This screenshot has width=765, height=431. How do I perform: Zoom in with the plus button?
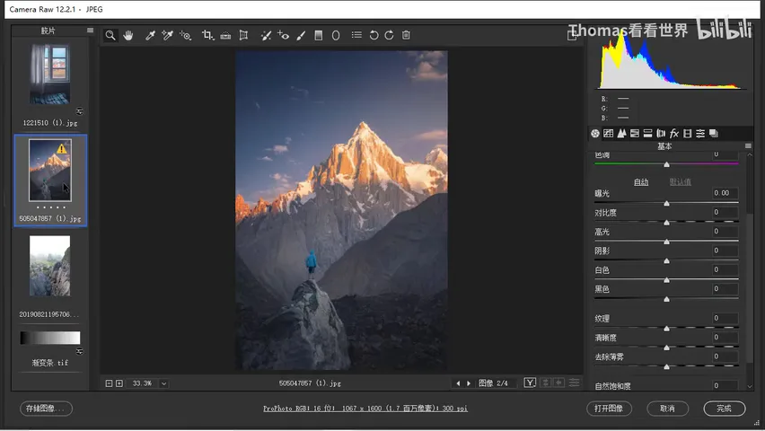click(x=119, y=383)
